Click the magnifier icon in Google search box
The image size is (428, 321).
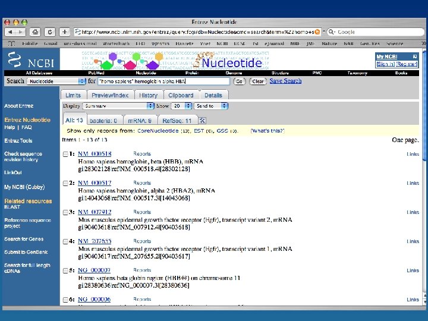pos(331,32)
